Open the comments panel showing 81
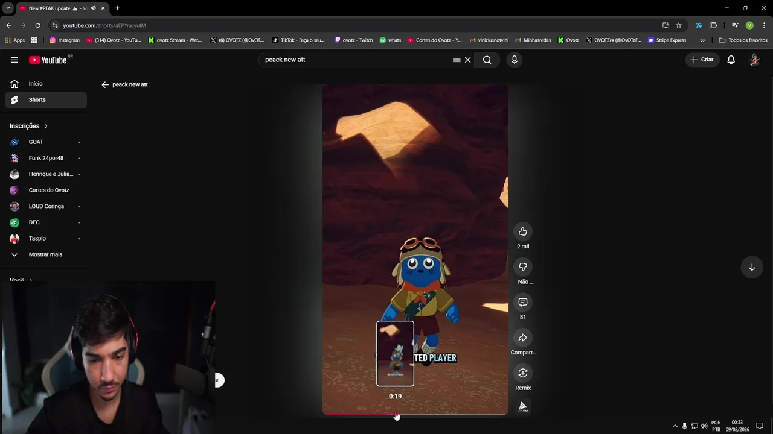 tap(523, 302)
